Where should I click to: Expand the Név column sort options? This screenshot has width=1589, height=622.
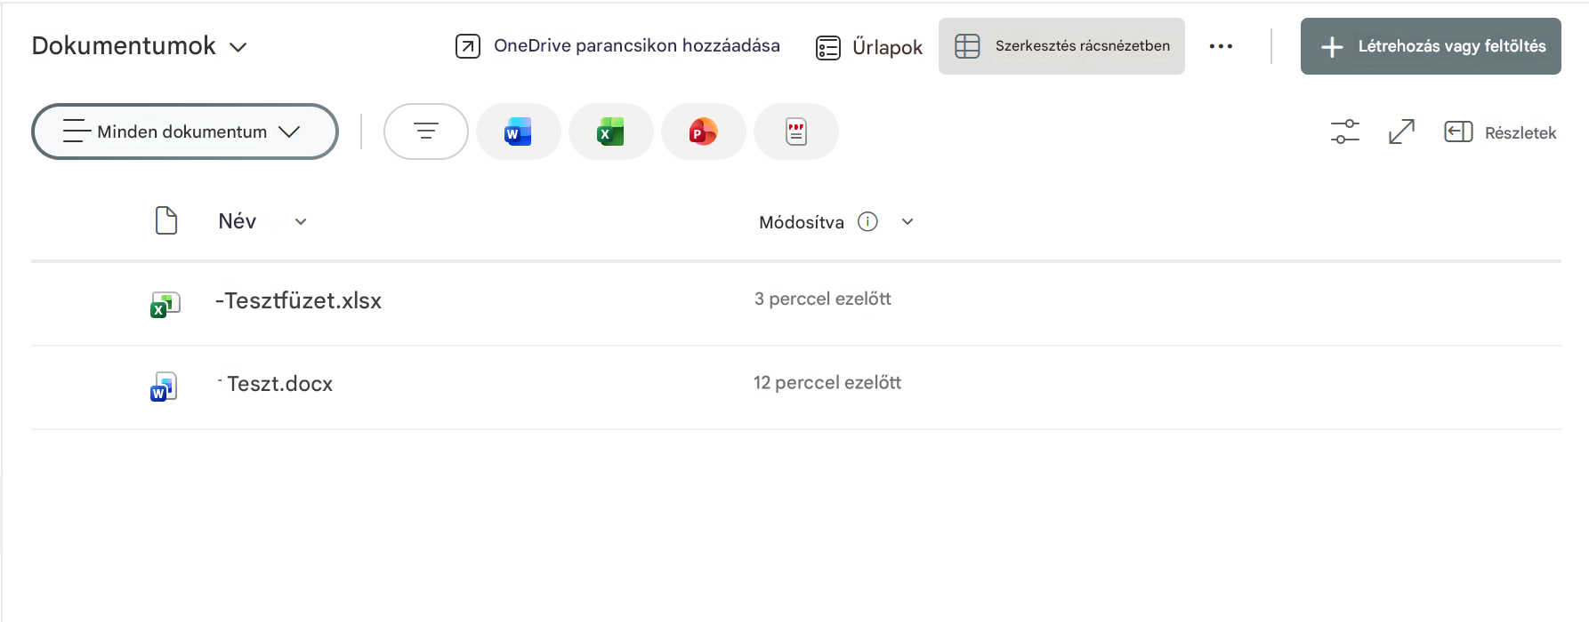coord(301,221)
